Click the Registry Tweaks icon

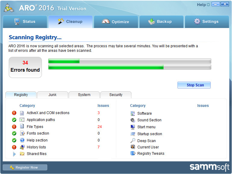[133, 154]
